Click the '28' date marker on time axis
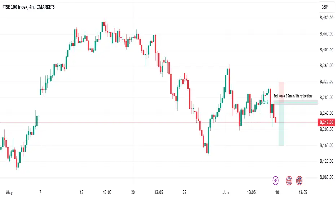The height and width of the screenshot is (198, 336). 184,193
